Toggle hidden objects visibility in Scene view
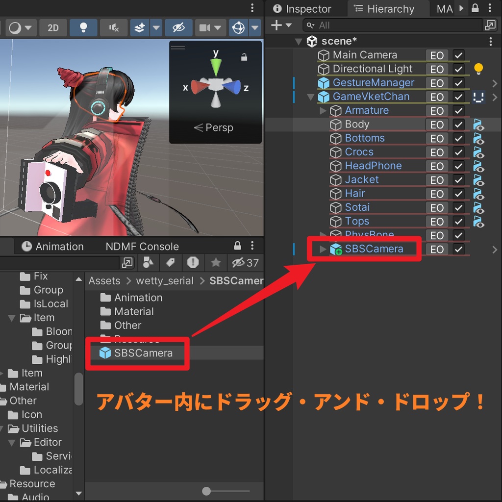Image resolution: width=502 pixels, height=502 pixels. coord(178,27)
